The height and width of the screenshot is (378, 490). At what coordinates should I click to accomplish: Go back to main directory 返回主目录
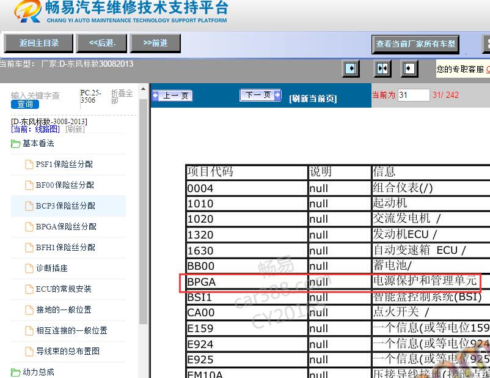(x=38, y=43)
